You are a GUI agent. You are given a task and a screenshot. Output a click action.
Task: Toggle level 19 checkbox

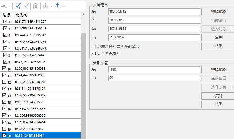(4, 129)
